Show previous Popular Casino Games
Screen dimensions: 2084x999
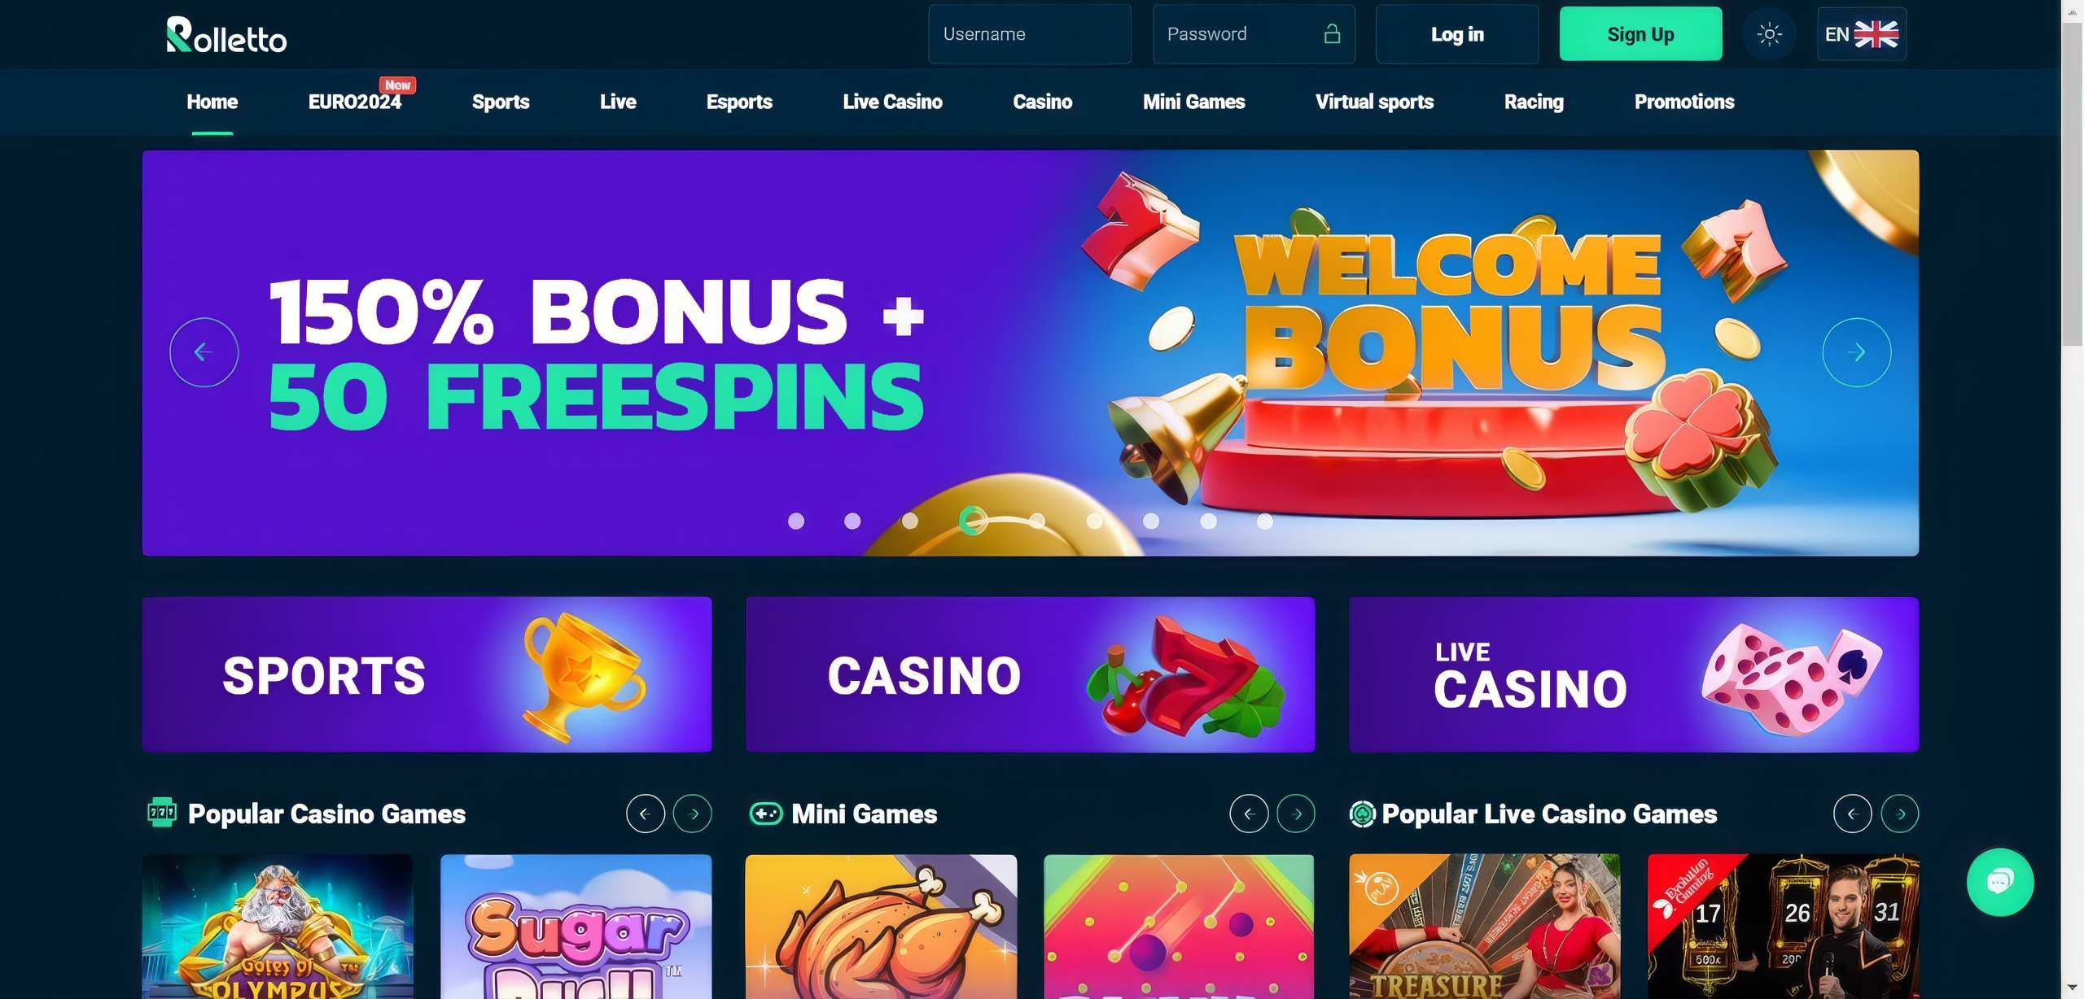click(x=646, y=814)
